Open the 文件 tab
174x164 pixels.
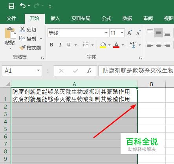(x=11, y=18)
